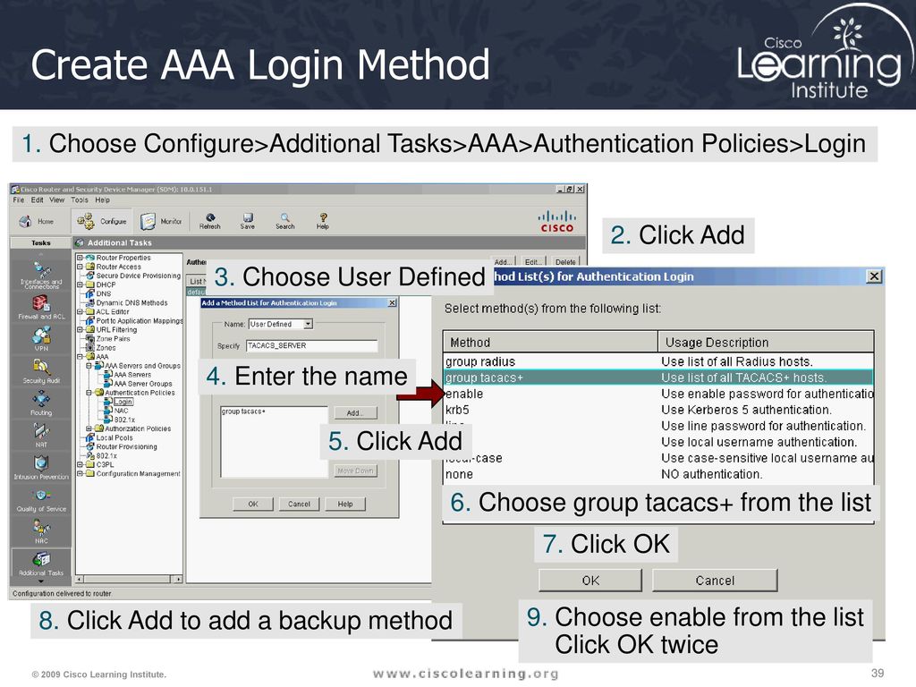Image resolution: width=916 pixels, height=687 pixels.
Task: Select the group radius method row
Action: (x=658, y=361)
